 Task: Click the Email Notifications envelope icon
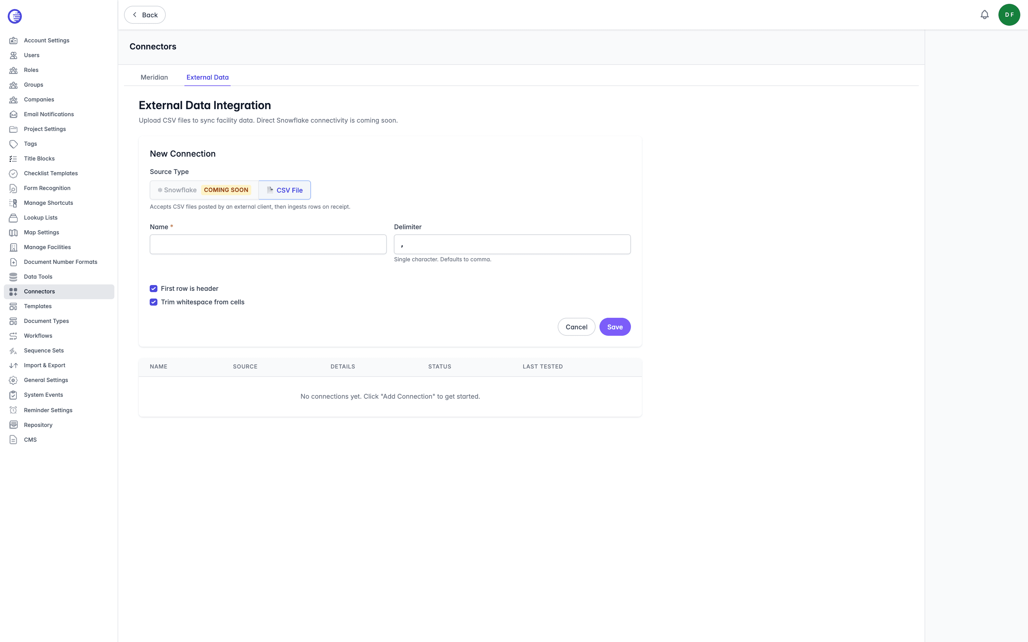point(13,114)
